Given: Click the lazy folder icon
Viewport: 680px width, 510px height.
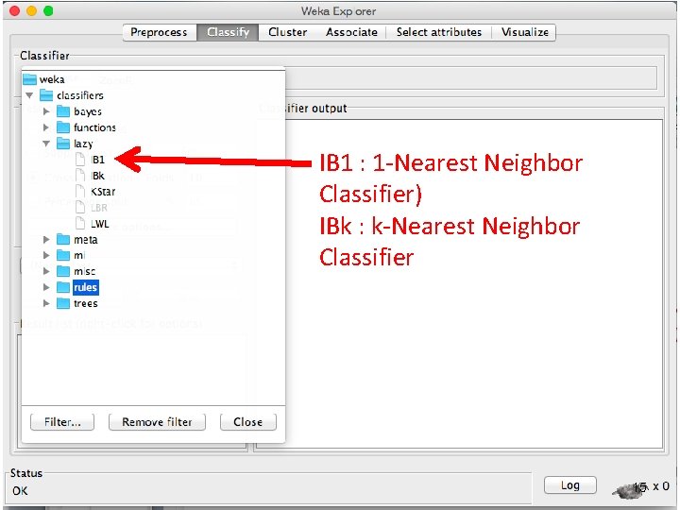Looking at the screenshot, I should pos(63,144).
